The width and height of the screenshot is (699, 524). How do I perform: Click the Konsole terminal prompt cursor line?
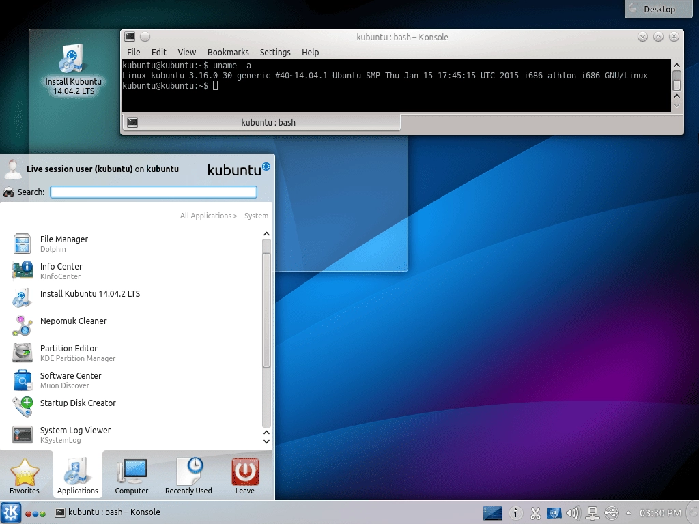(170, 85)
